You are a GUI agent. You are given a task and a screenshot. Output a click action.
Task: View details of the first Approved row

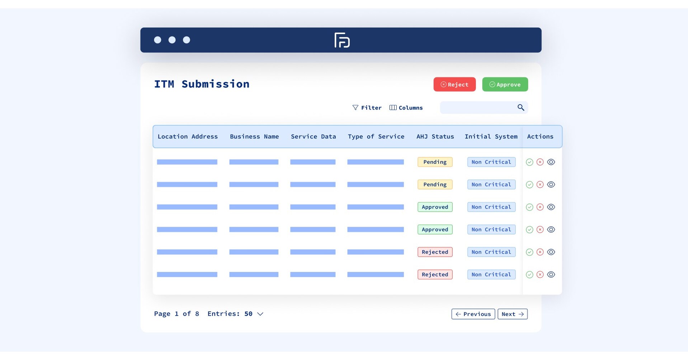551,207
